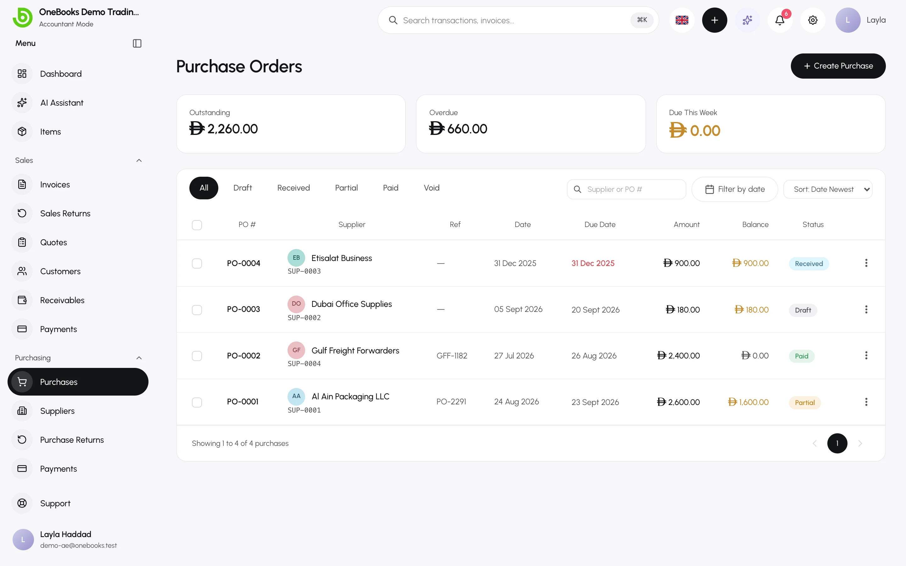Click the Received status badge

click(809, 264)
